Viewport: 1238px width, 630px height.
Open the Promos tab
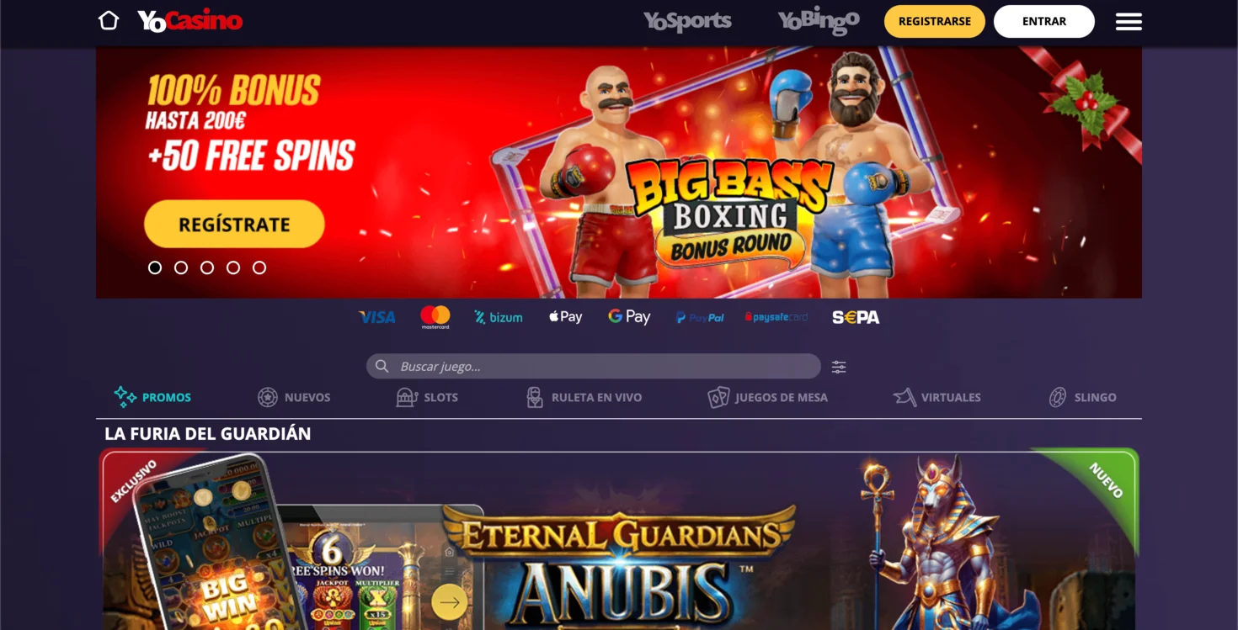click(152, 397)
